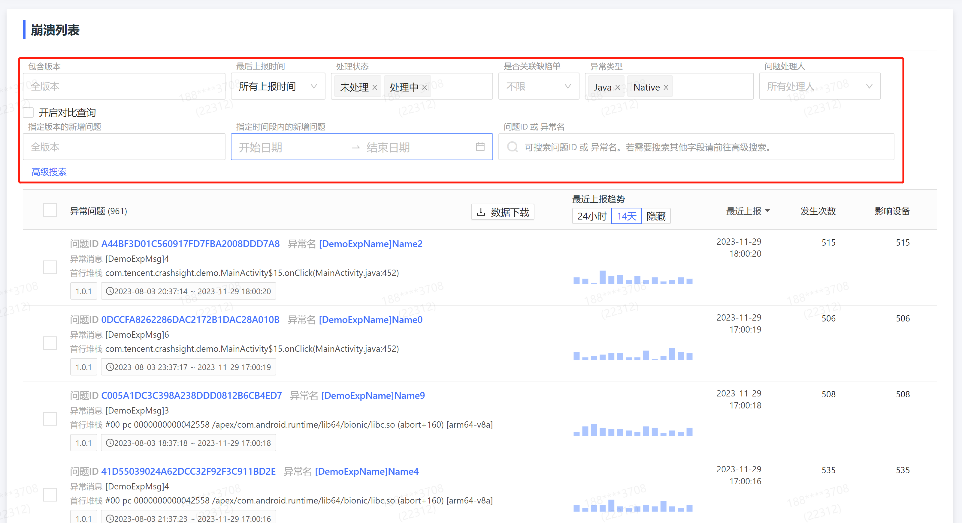
Task: Open the 处理状态 multi-select box
Action: (x=412, y=86)
